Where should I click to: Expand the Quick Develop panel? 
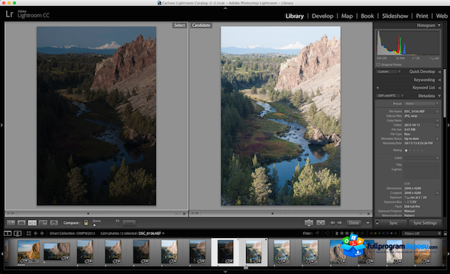pos(439,72)
